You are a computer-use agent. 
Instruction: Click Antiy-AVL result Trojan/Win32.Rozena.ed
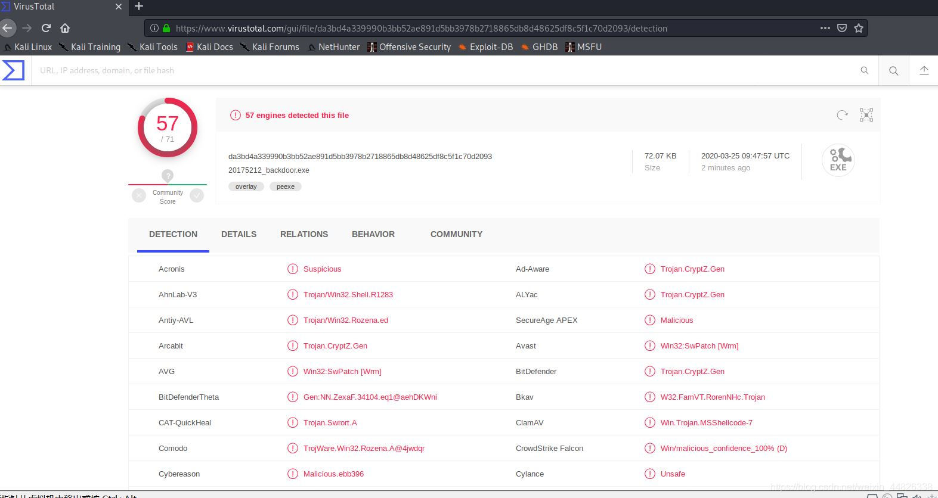346,320
